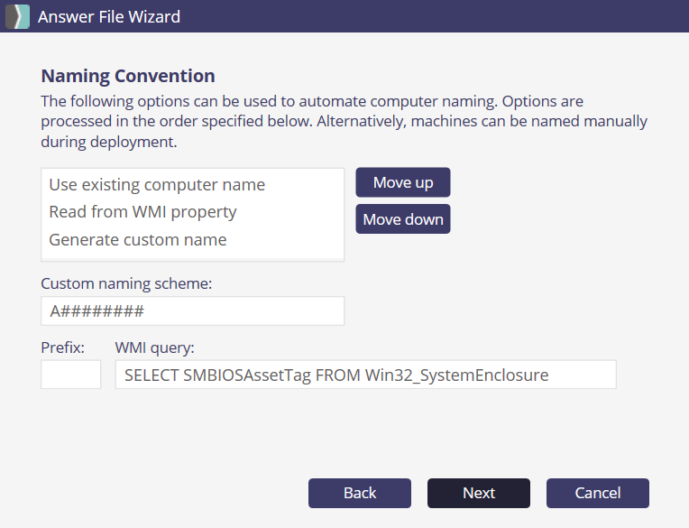Select 'Use existing computer name' option
Viewport: 689px width, 528px height.
point(157,185)
